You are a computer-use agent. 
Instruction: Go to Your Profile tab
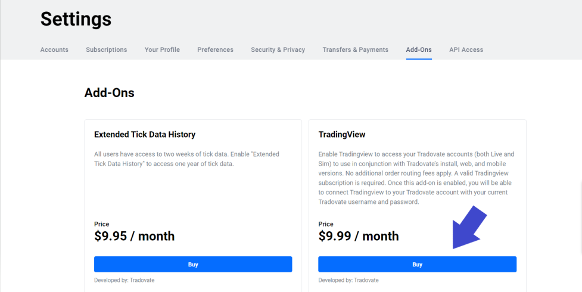pyautogui.click(x=162, y=49)
